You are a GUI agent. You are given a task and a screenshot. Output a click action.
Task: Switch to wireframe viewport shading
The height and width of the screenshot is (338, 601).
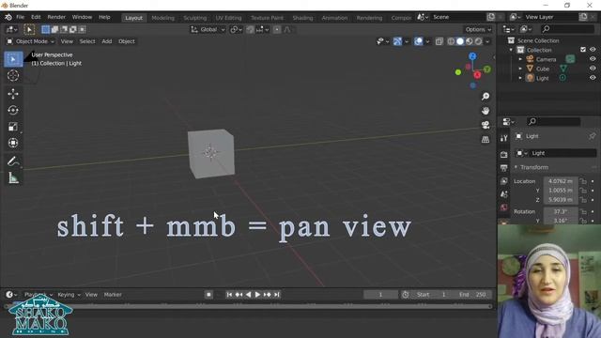[451, 41]
